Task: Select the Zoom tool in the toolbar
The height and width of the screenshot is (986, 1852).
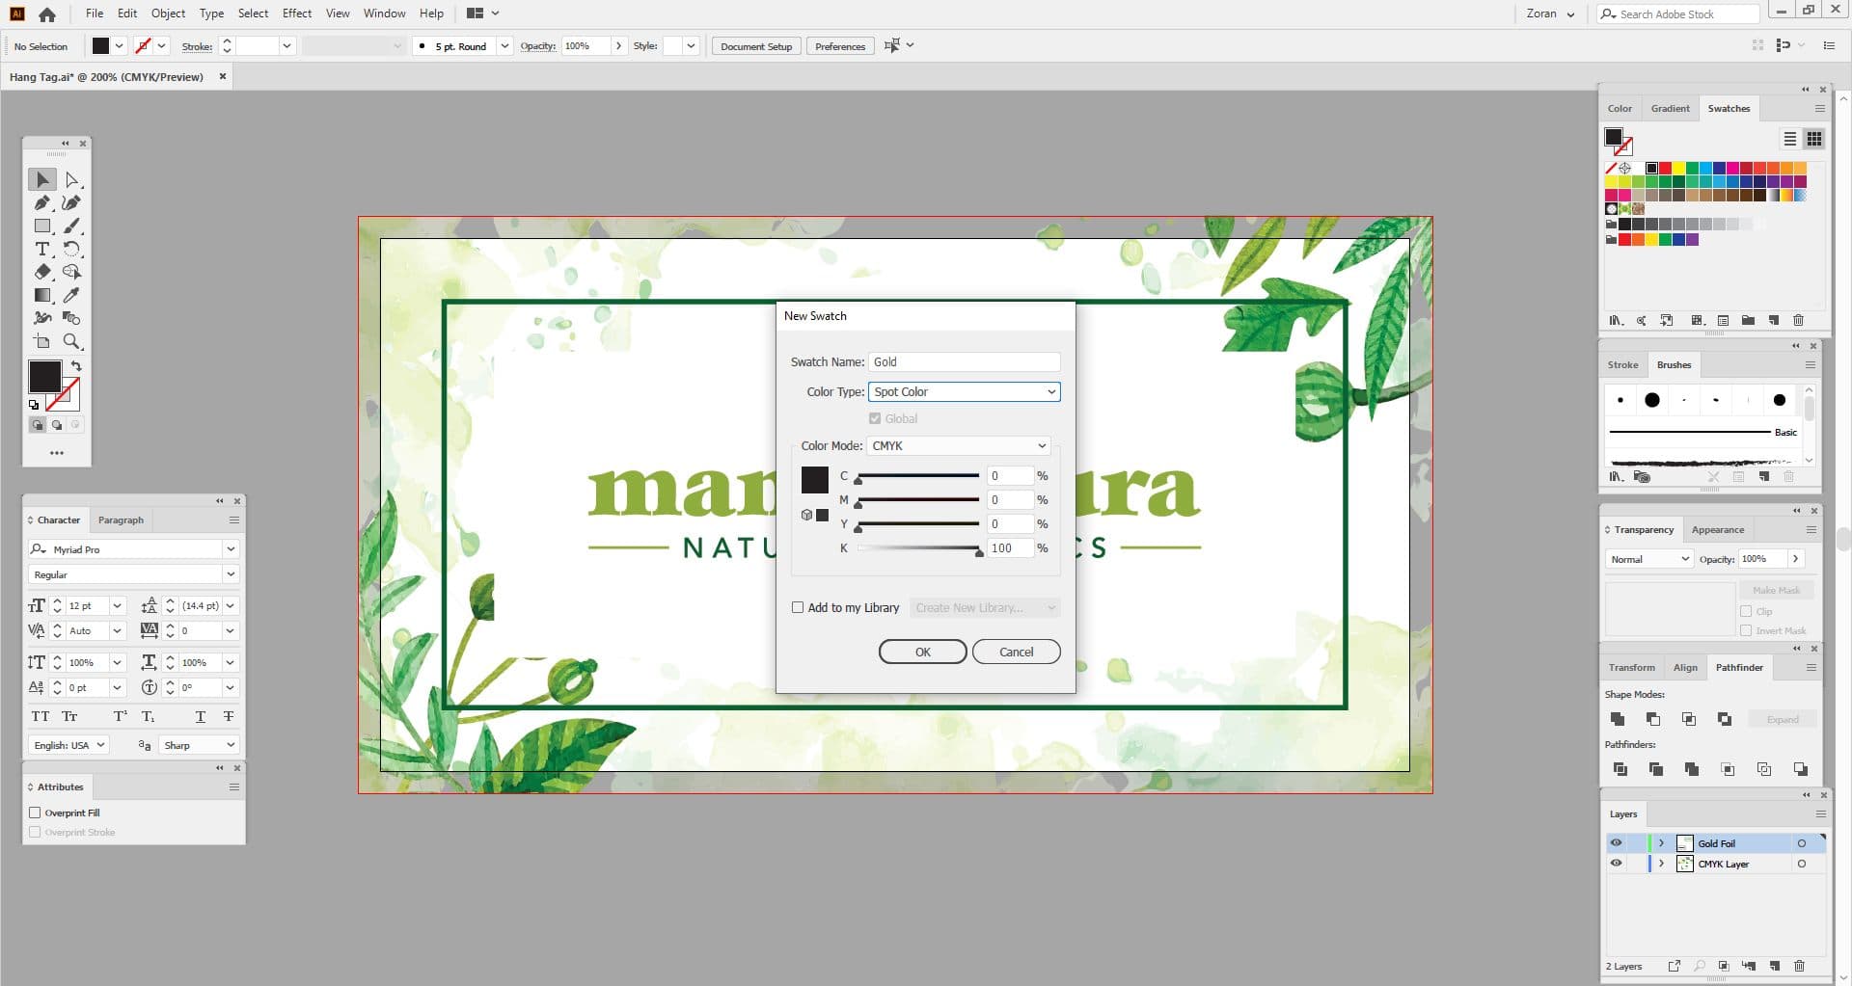Action: tap(71, 341)
